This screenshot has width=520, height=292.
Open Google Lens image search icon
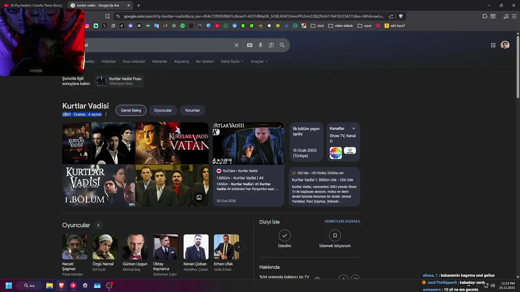click(x=271, y=45)
